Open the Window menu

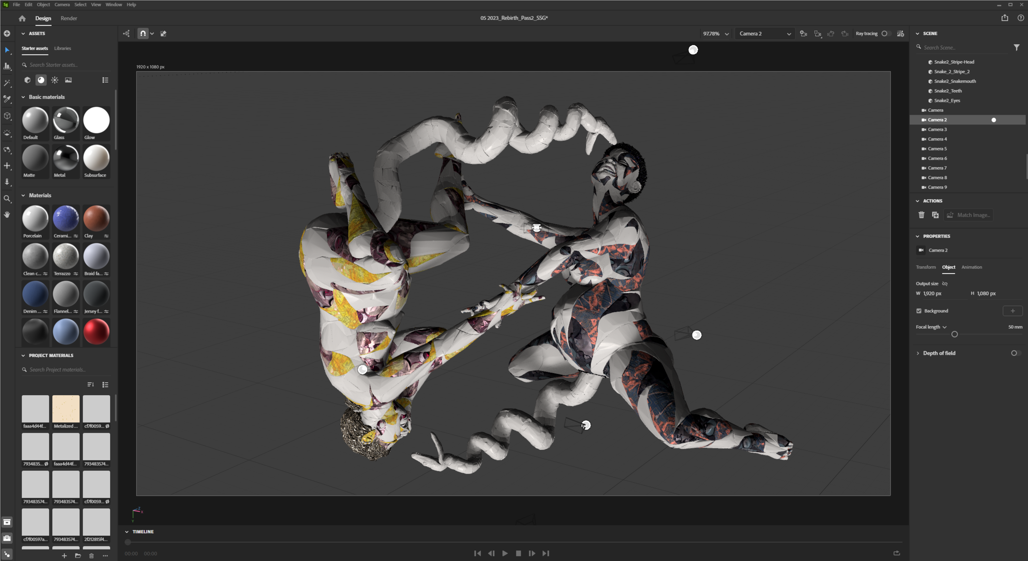coord(113,4)
